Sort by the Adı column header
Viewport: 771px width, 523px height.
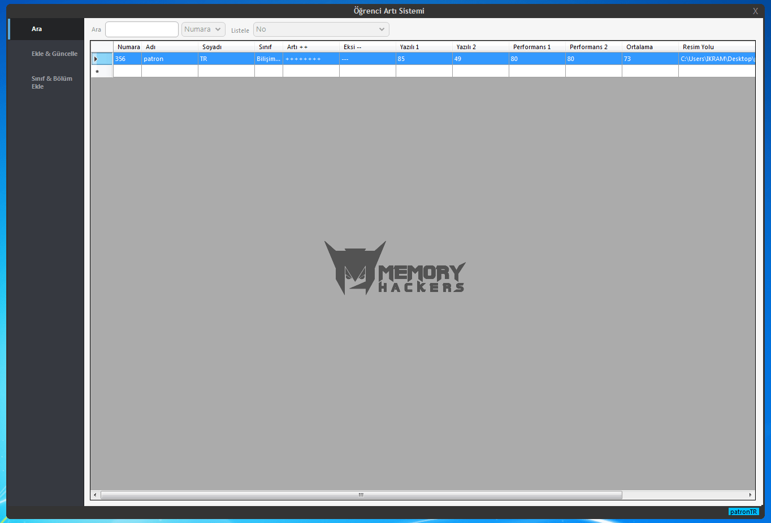pyautogui.click(x=170, y=47)
